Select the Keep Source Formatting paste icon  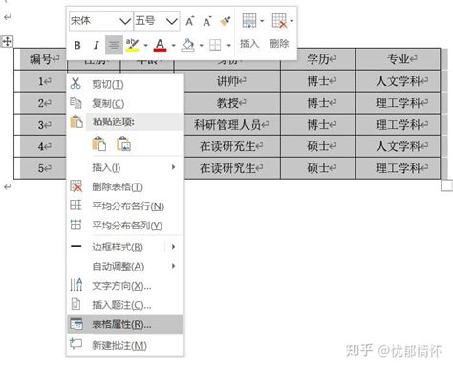click(99, 143)
